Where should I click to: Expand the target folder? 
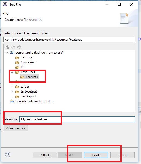click(x=12, y=87)
